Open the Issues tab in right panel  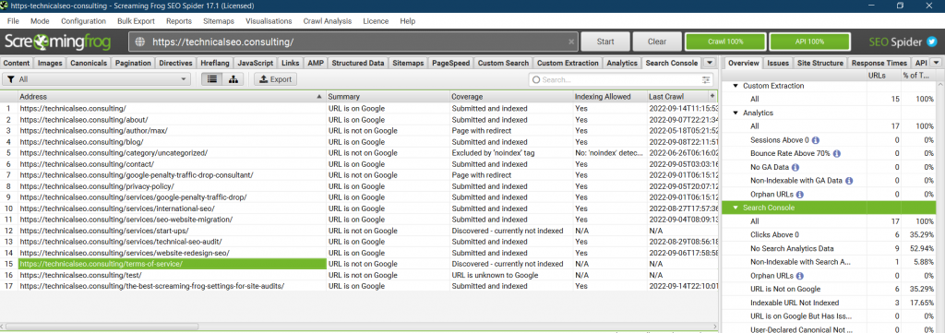(778, 63)
